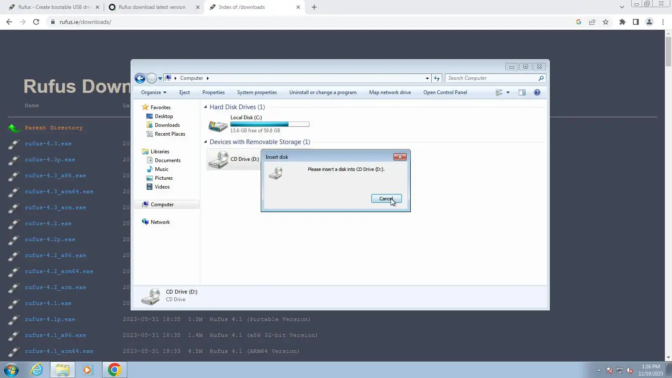Click the taskbar clock showing 1:16 PM
Screen dimensions: 672x378
(x=651, y=370)
